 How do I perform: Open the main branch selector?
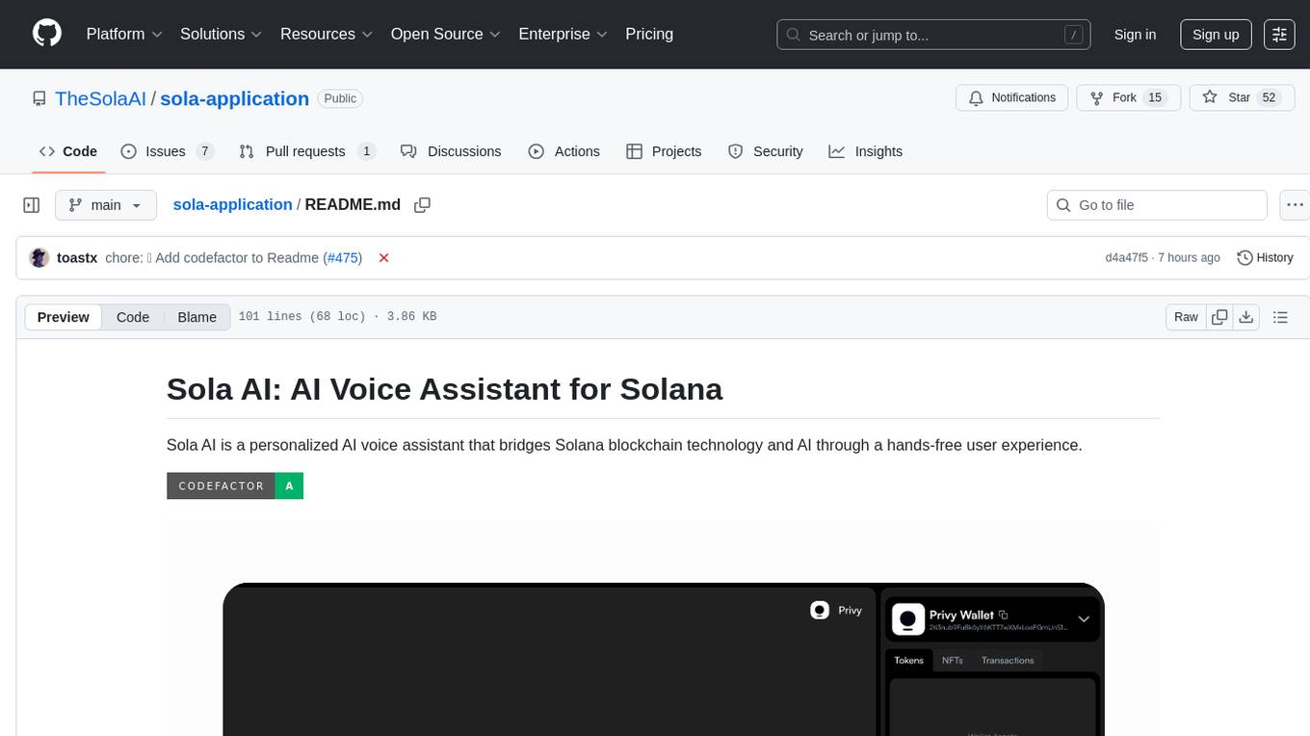click(x=105, y=205)
